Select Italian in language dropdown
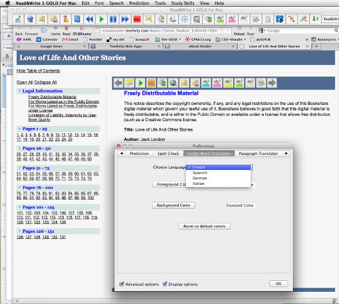This screenshot has width=339, height=304. (x=218, y=183)
